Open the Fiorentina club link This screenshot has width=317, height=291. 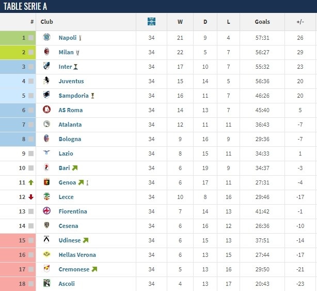tap(73, 211)
